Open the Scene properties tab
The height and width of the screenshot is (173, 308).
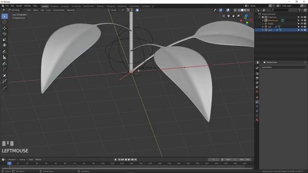coord(257,87)
